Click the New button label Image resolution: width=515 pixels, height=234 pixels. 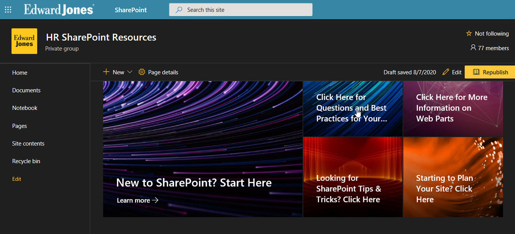118,72
